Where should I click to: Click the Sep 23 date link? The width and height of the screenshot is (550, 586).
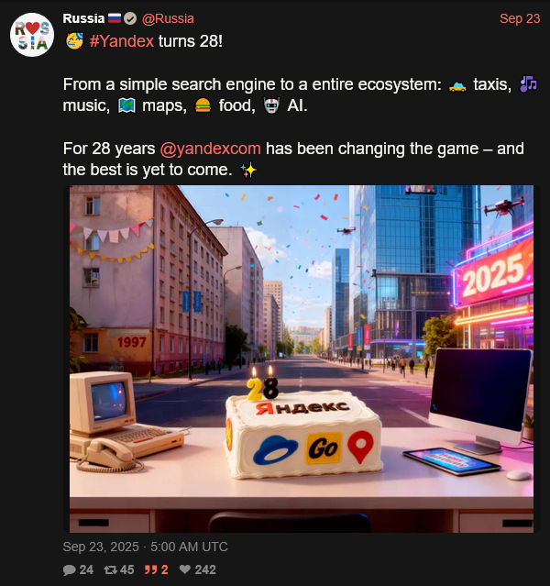click(x=520, y=18)
